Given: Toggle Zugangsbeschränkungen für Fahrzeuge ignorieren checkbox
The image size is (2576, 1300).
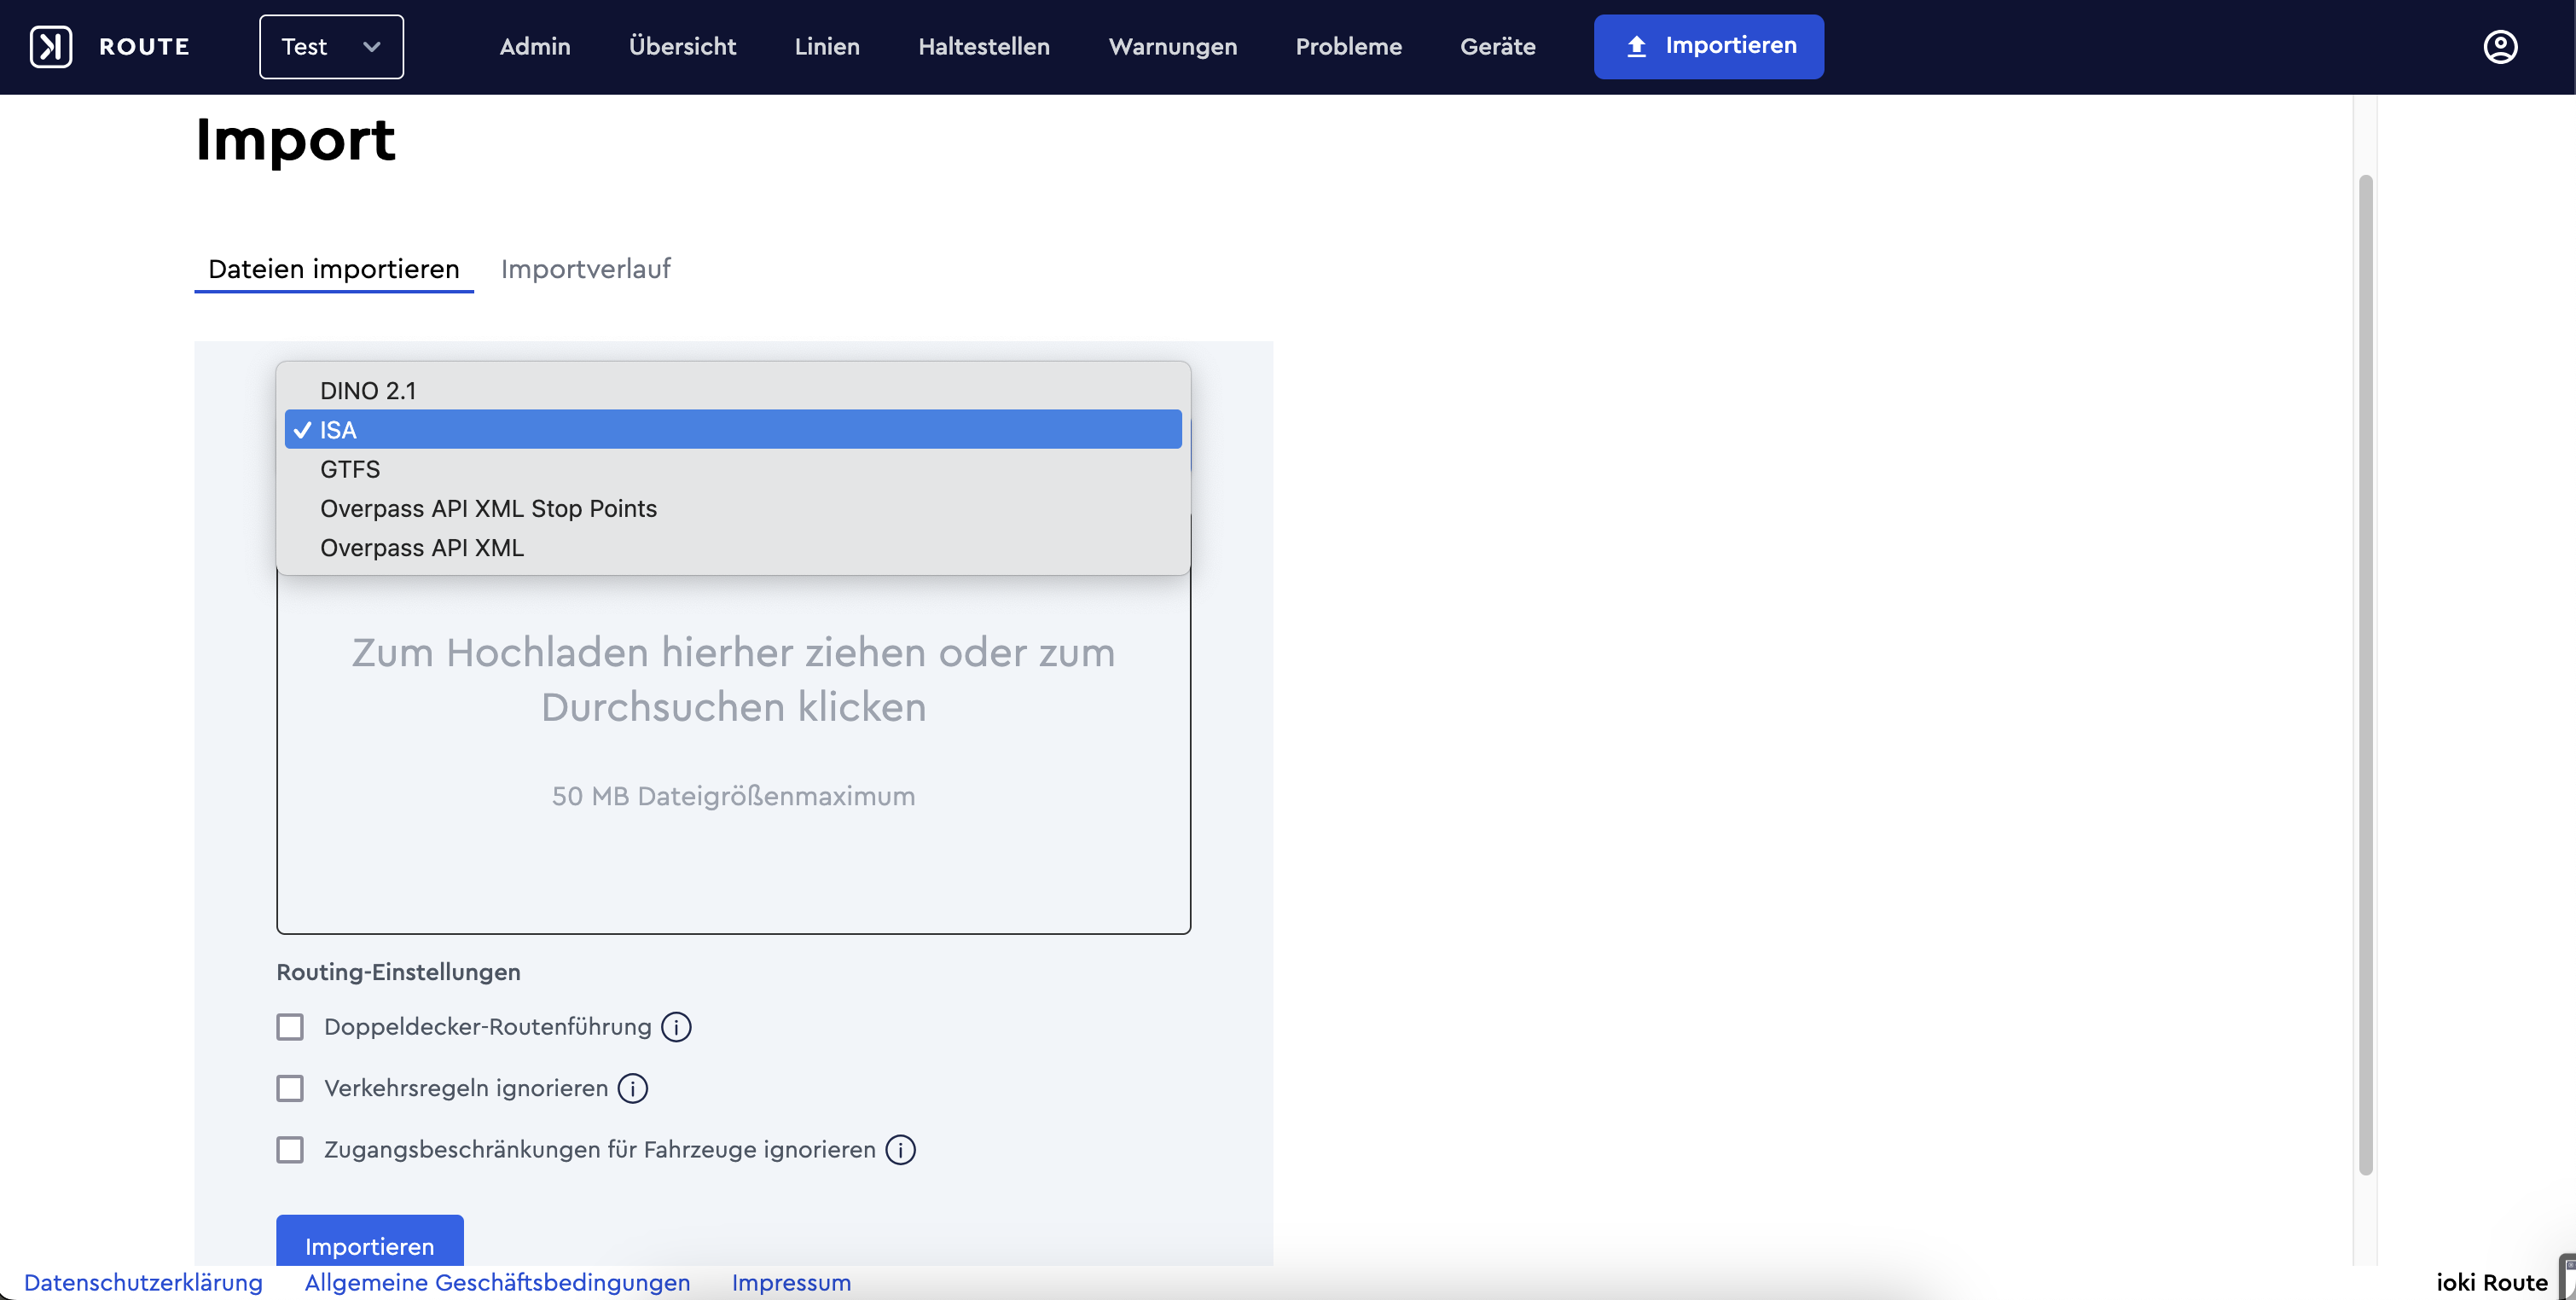Looking at the screenshot, I should pyautogui.click(x=290, y=1150).
